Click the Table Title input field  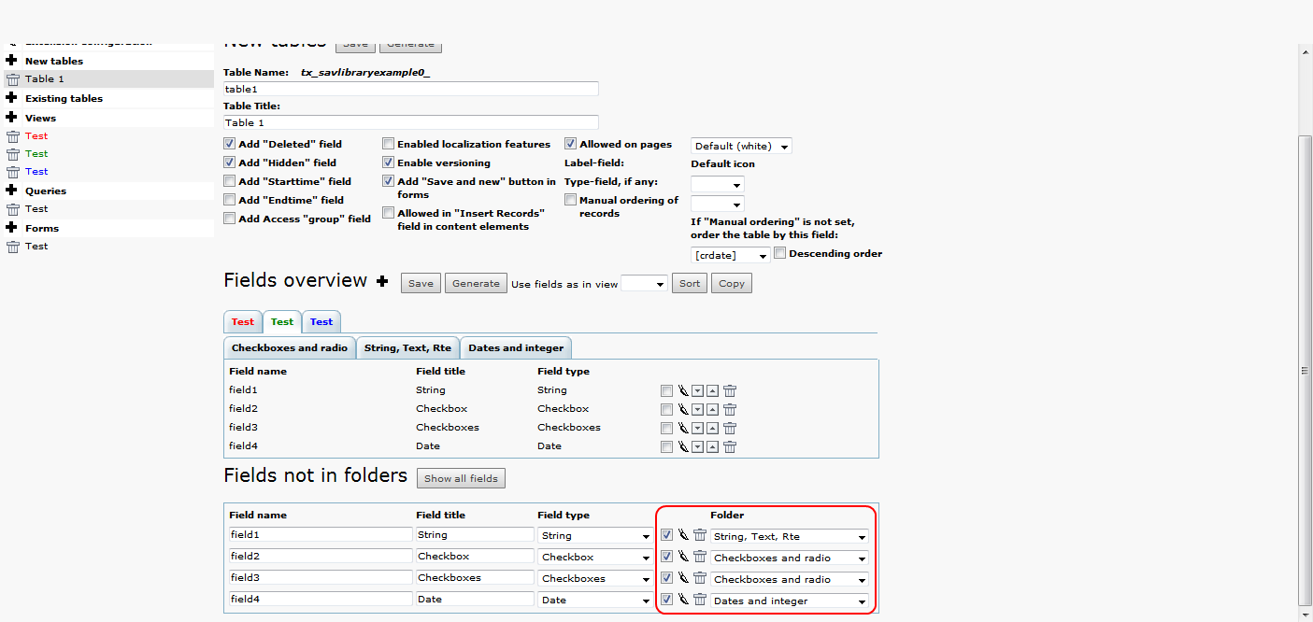[411, 122]
